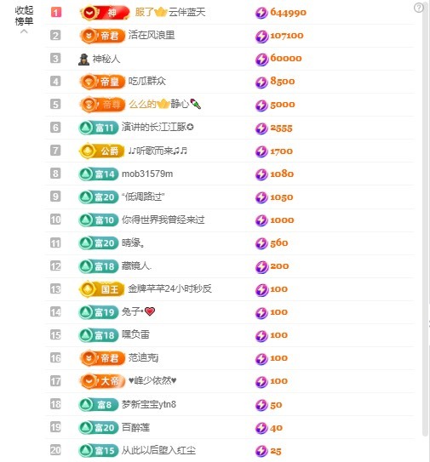Click the score value 5000
Image resolution: width=430 pixels, height=462 pixels.
(283, 105)
